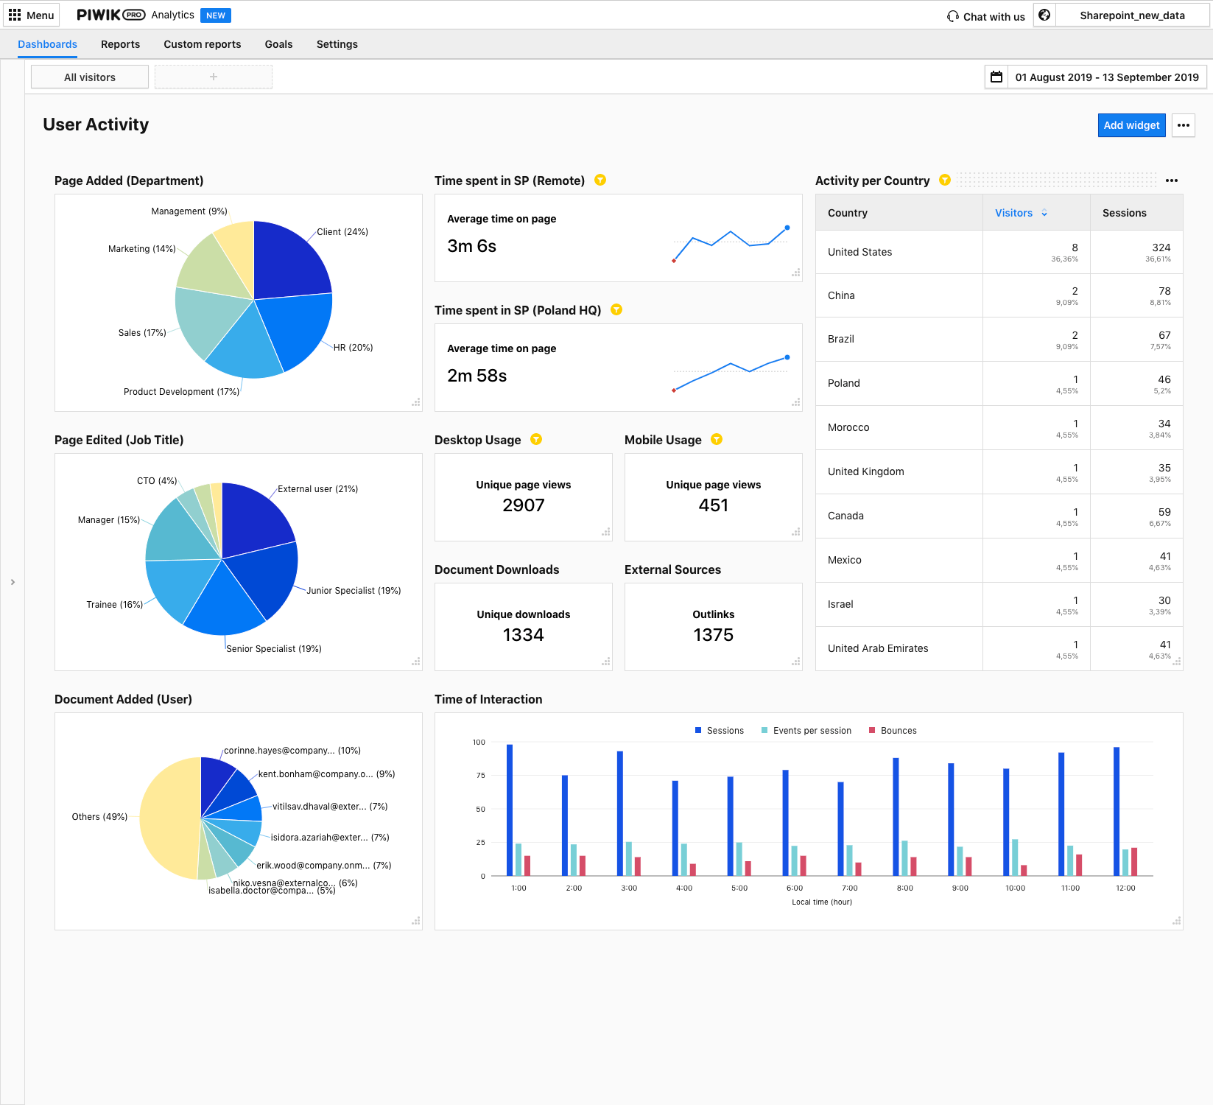Click the 1334 unique downloads value
This screenshot has width=1213, height=1105.
tap(523, 635)
